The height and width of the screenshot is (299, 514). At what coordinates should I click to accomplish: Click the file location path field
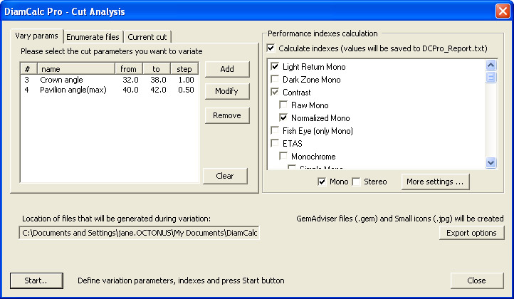coord(139,233)
